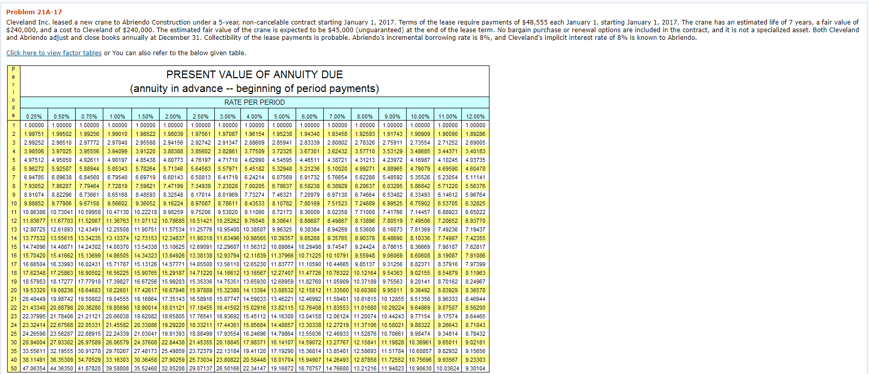Click the 4.16987 factor cell
This screenshot has width=869, height=374.
[x=420, y=160]
